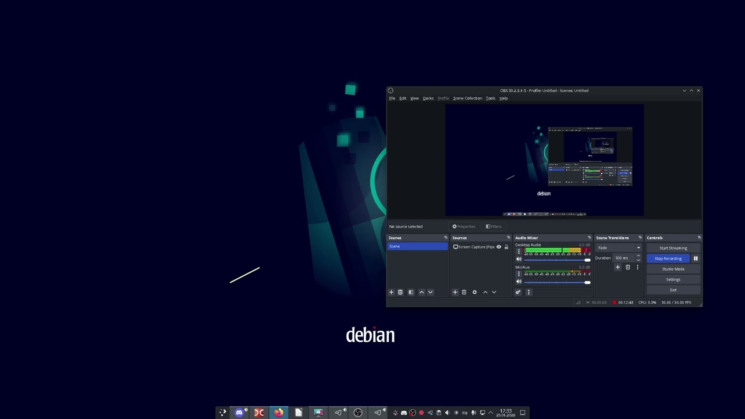Open OBS Studio taskbar entry
The width and height of the screenshot is (745, 419).
coord(358,413)
